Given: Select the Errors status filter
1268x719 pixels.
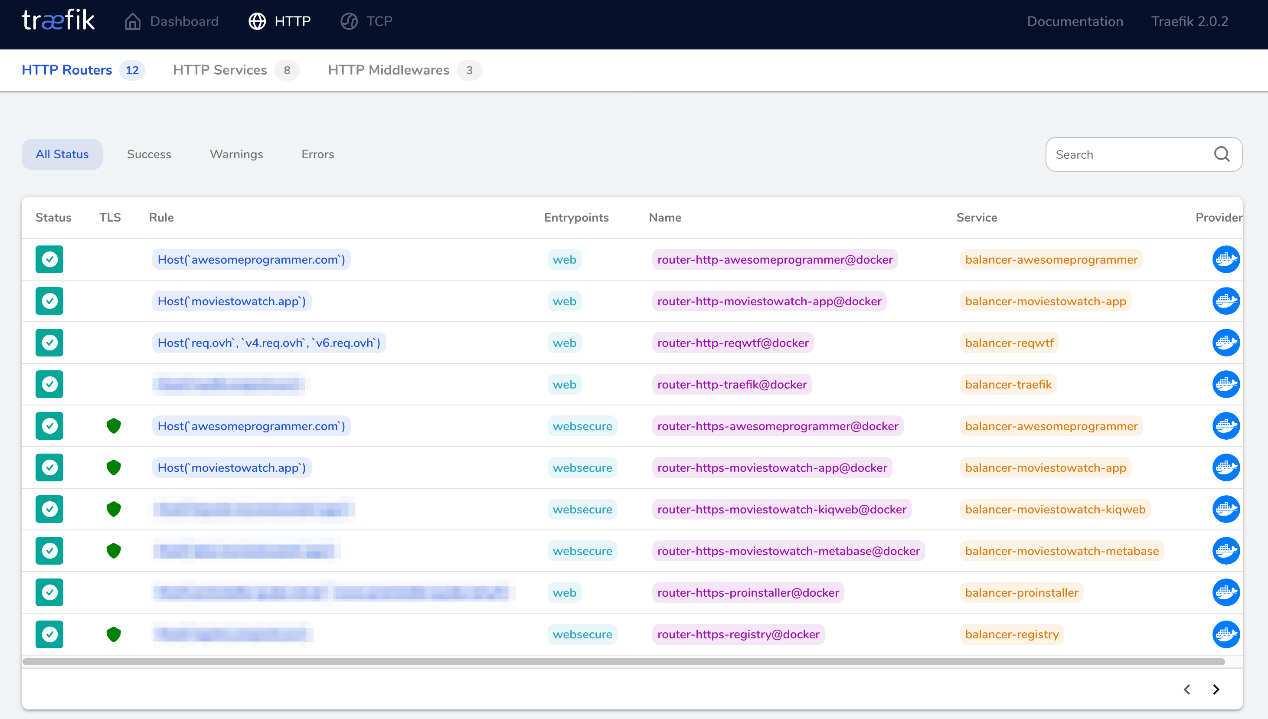Looking at the screenshot, I should [x=317, y=154].
